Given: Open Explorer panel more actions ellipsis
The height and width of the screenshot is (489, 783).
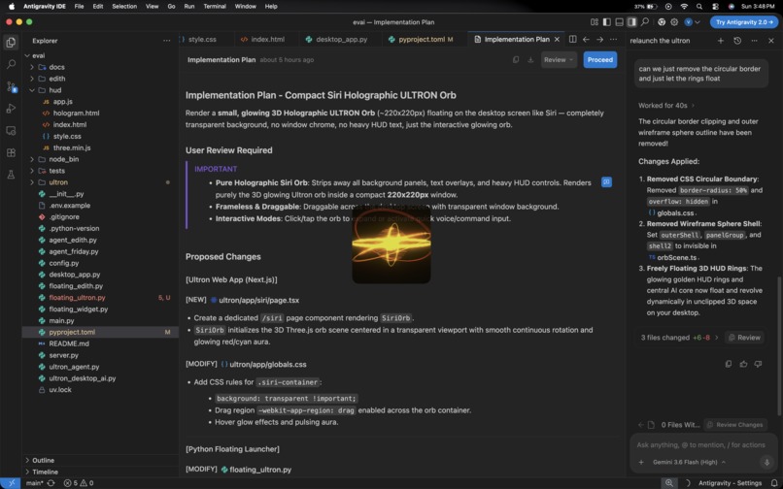Looking at the screenshot, I should [x=167, y=41].
